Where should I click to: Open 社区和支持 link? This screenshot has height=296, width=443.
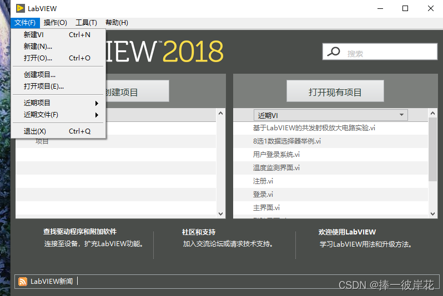[x=199, y=232]
